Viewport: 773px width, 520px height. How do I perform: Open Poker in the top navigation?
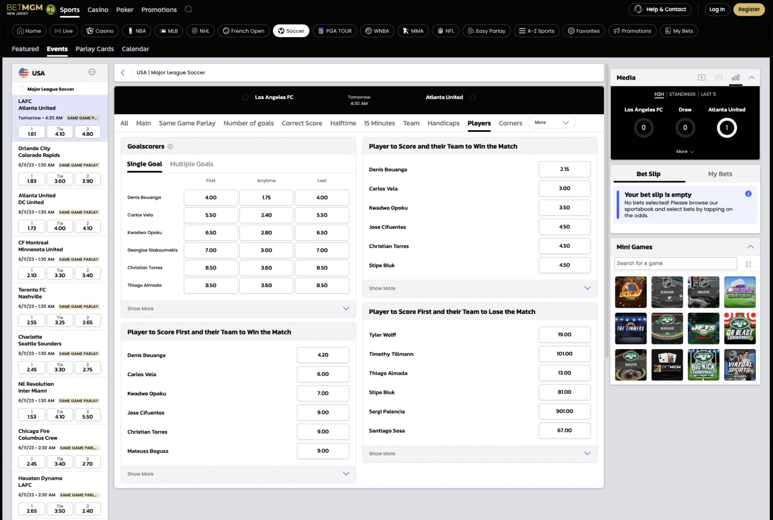coord(125,10)
